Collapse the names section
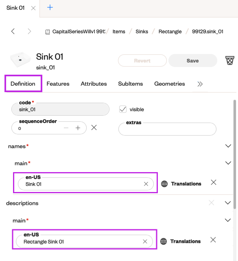Screen dimensions: 238x261 [228, 146]
